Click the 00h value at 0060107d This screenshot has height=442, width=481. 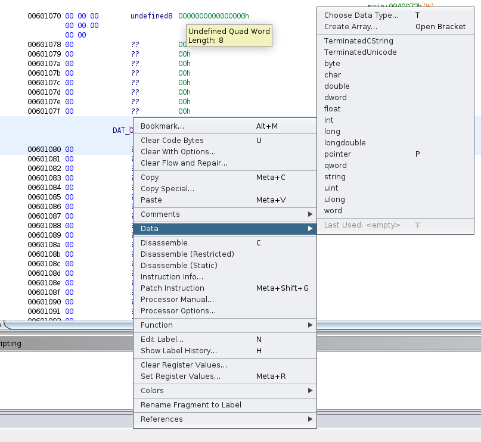tap(184, 92)
